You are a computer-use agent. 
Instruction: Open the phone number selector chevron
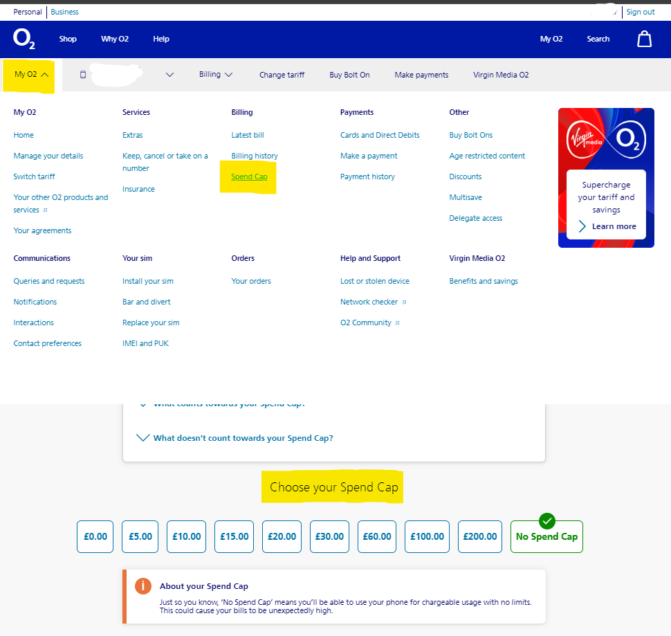[x=169, y=75]
